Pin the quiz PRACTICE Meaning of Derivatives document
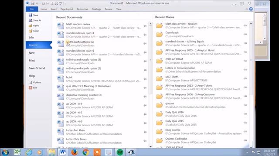Viewport: 279px width, 156px height. click(145, 88)
